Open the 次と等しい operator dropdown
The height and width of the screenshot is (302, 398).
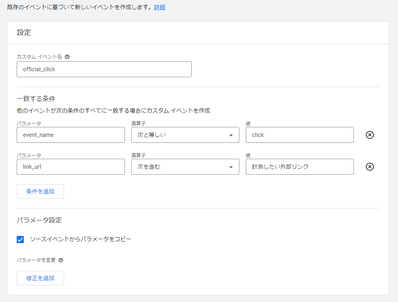coord(185,135)
